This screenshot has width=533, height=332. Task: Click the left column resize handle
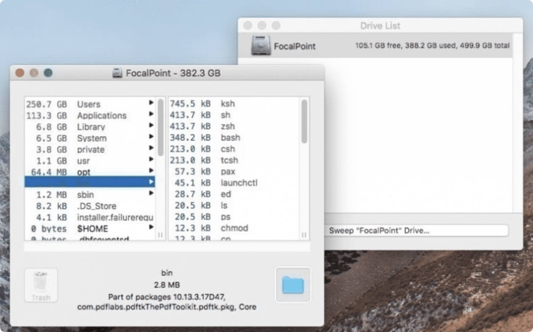(x=160, y=235)
